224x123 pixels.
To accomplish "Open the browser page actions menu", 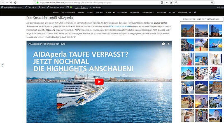I will [167, 3].
